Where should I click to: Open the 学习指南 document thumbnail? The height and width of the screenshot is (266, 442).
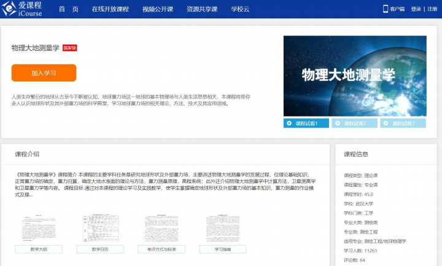coord(222,227)
